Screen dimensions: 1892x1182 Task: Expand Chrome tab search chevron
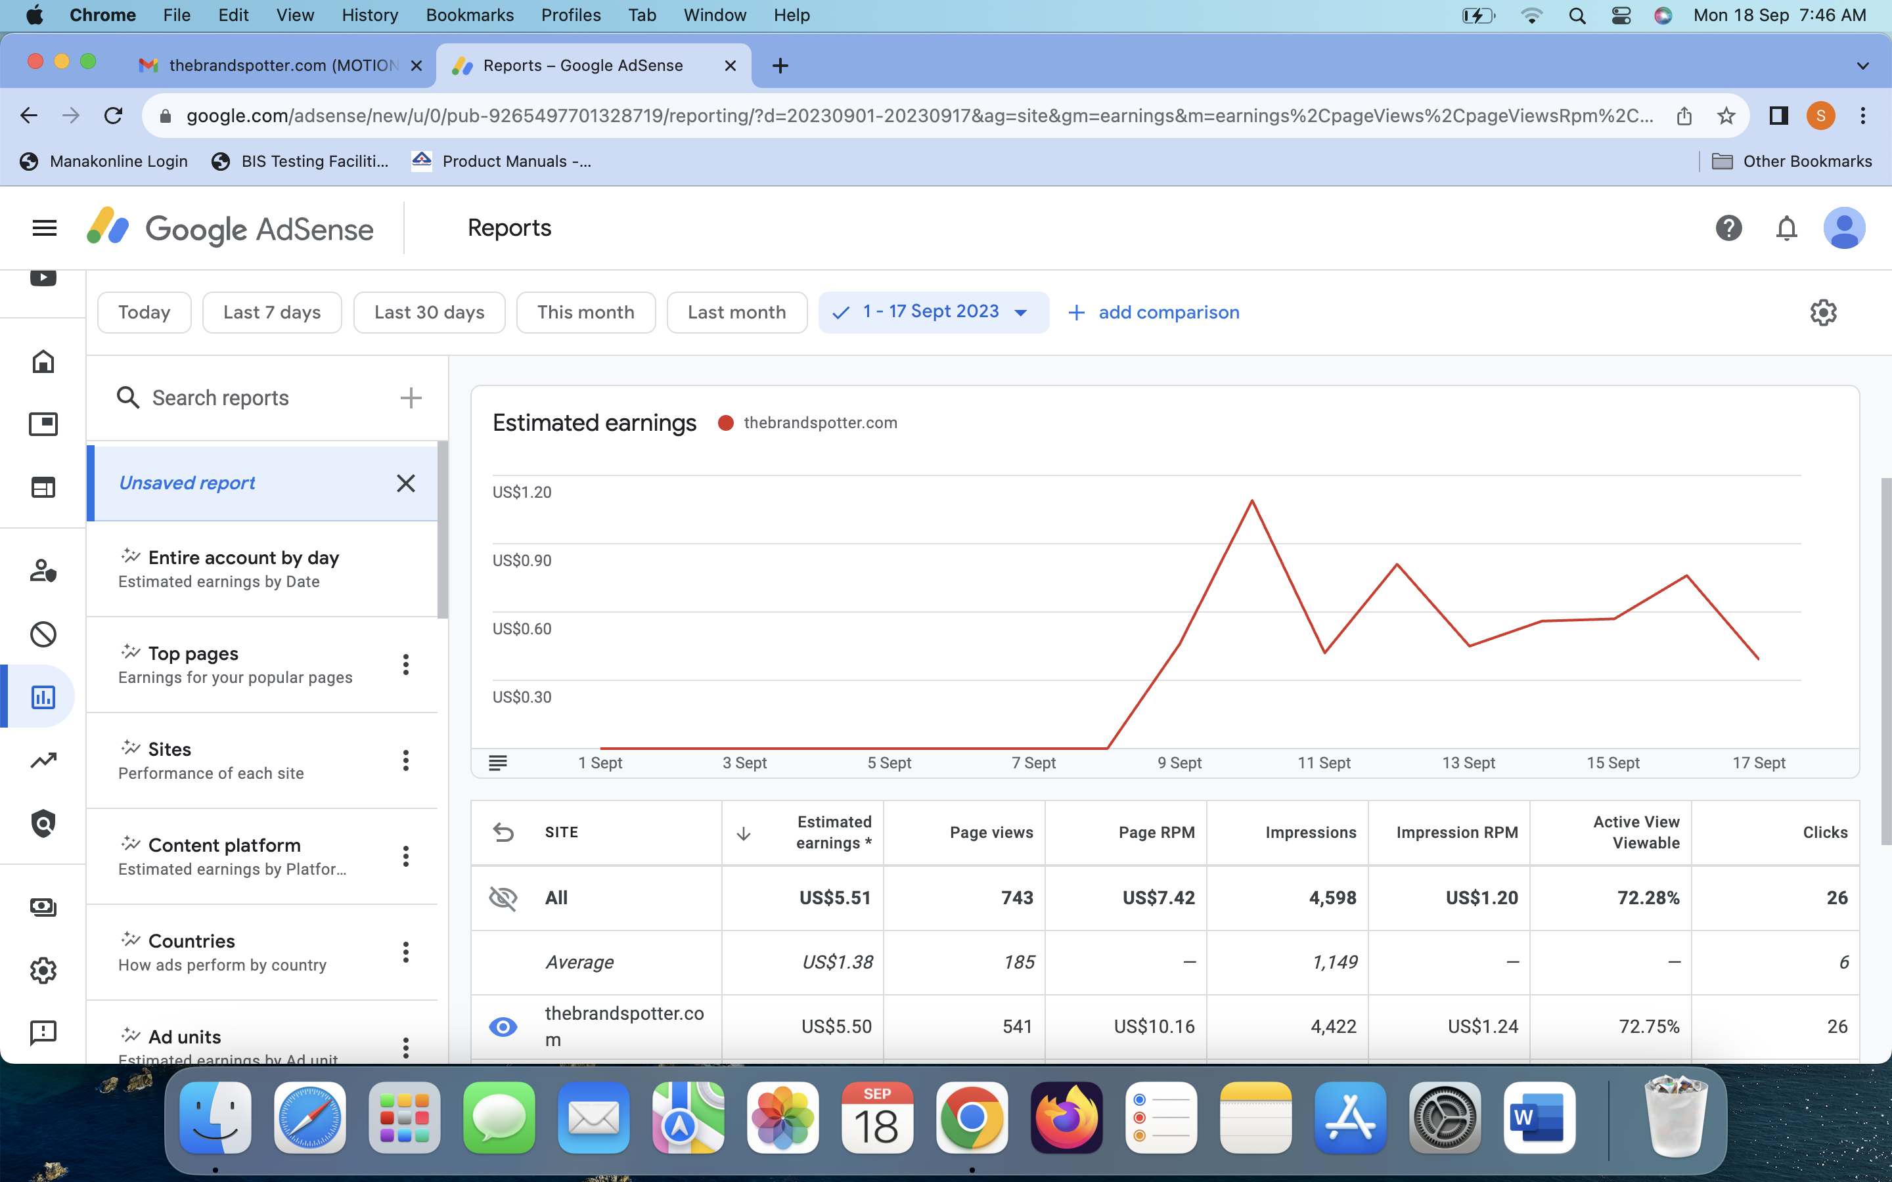coord(1863,66)
